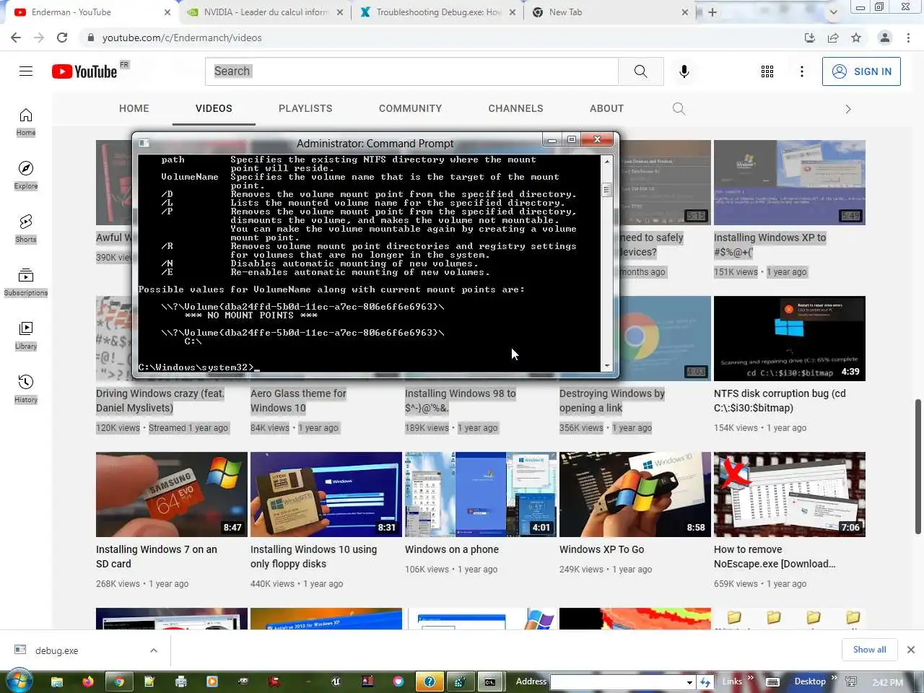The width and height of the screenshot is (924, 693).
Task: Click the Command Prompt scroll-down arrow
Action: (x=606, y=366)
